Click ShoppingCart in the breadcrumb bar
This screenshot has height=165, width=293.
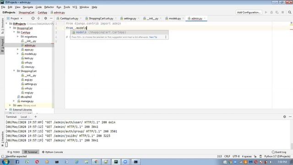click(x=27, y=12)
